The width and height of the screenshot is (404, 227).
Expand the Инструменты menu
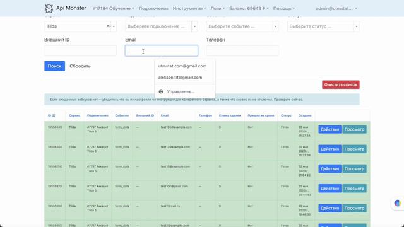point(189,8)
